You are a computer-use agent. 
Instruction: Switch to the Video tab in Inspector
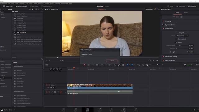click(177, 12)
